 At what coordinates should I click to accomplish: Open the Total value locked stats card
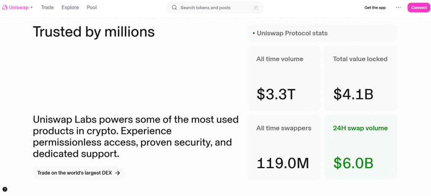tap(360, 78)
